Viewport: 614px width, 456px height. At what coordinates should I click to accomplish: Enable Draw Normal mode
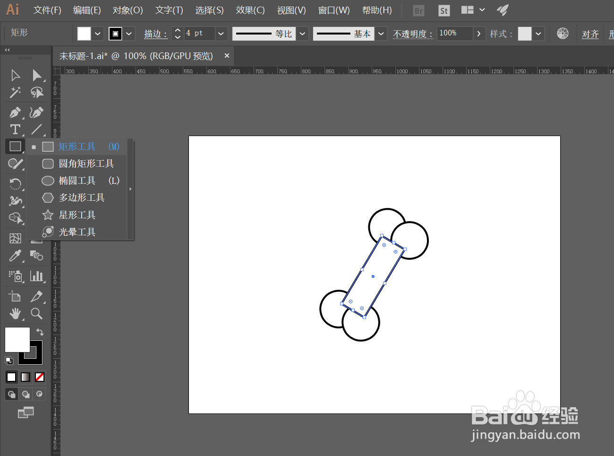click(12, 394)
